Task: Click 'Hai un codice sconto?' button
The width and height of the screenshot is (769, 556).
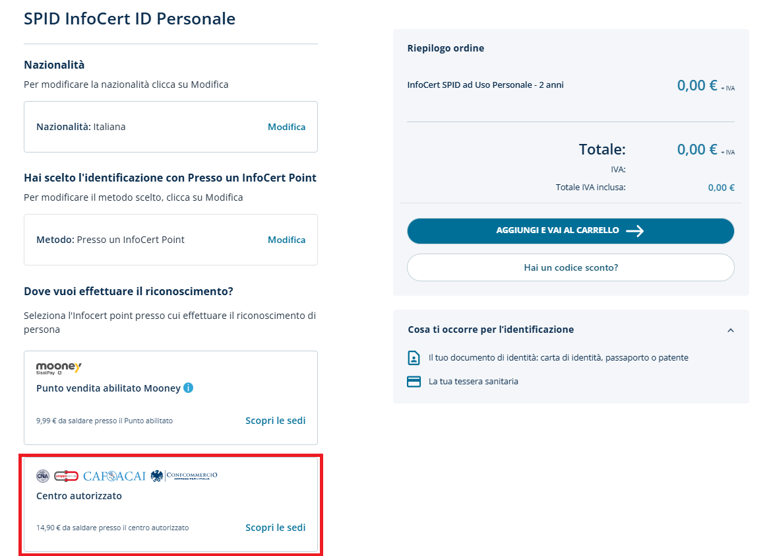Action: click(570, 267)
